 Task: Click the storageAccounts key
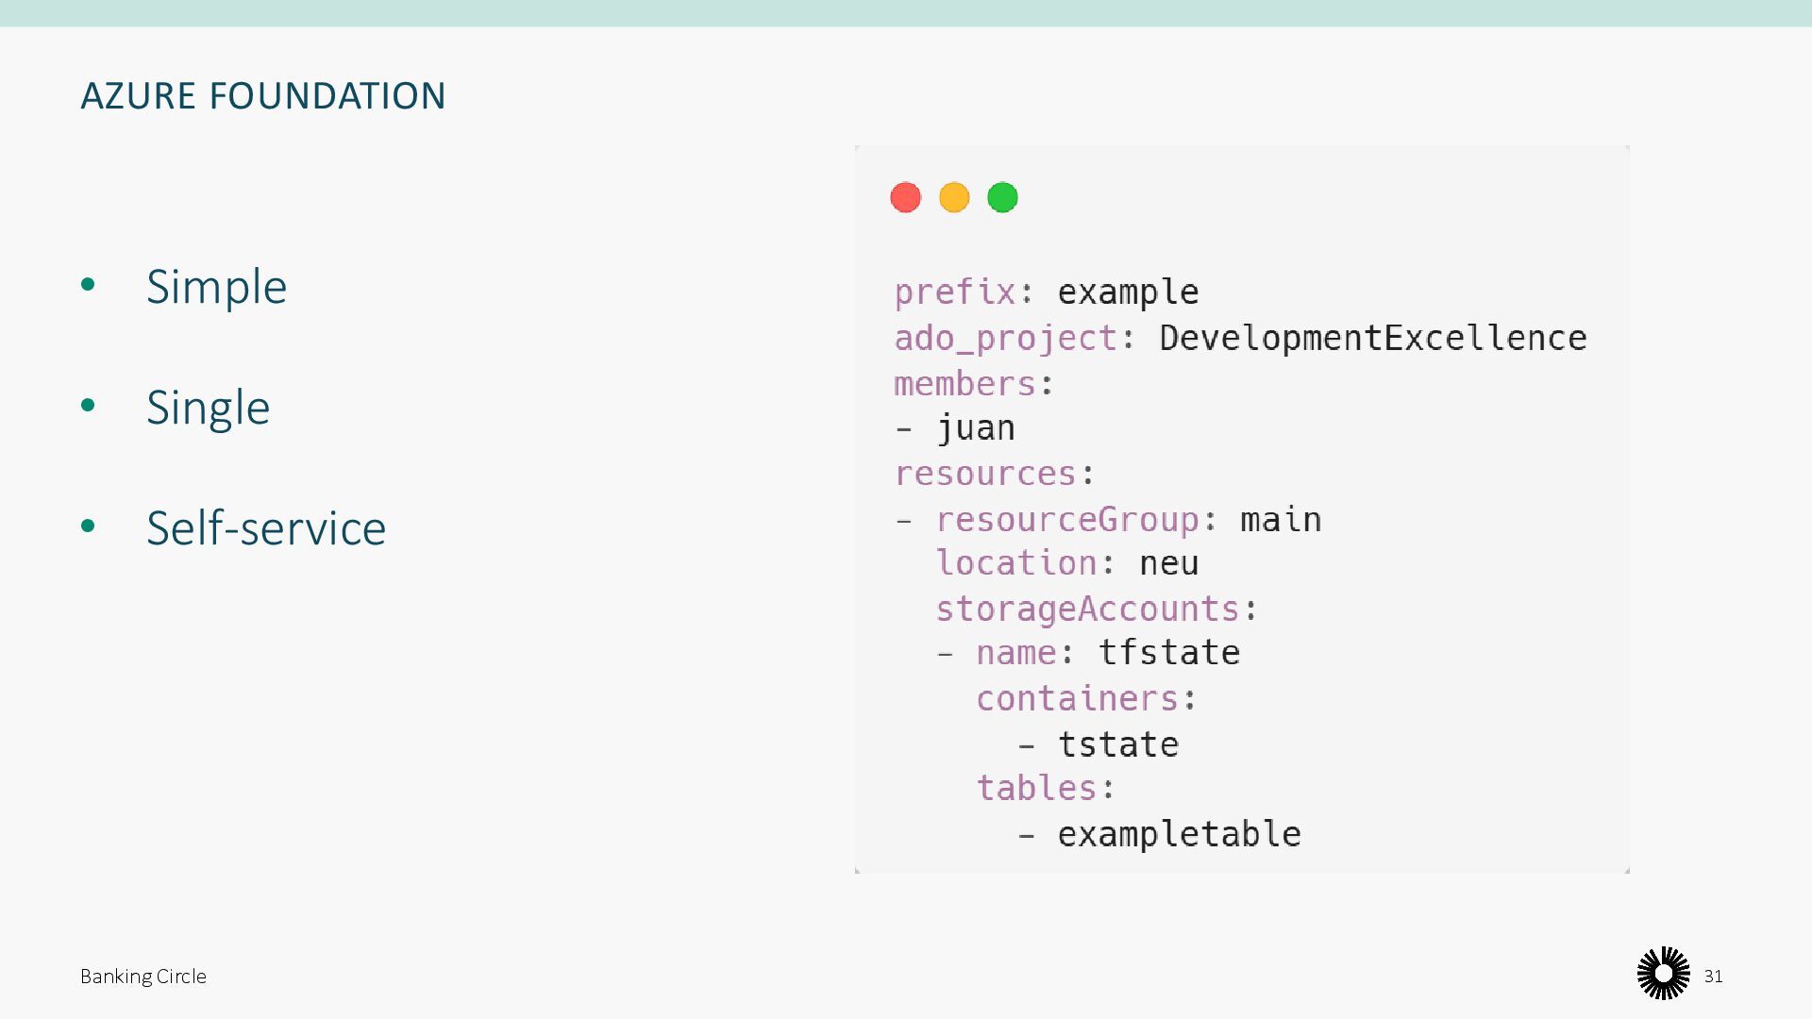tap(1086, 609)
